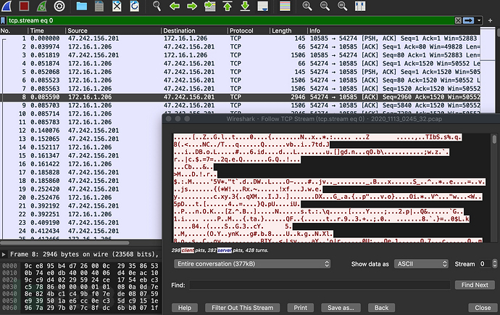Select packet 3 with length 1506
This screenshot has width=500, height=315.
240,55
